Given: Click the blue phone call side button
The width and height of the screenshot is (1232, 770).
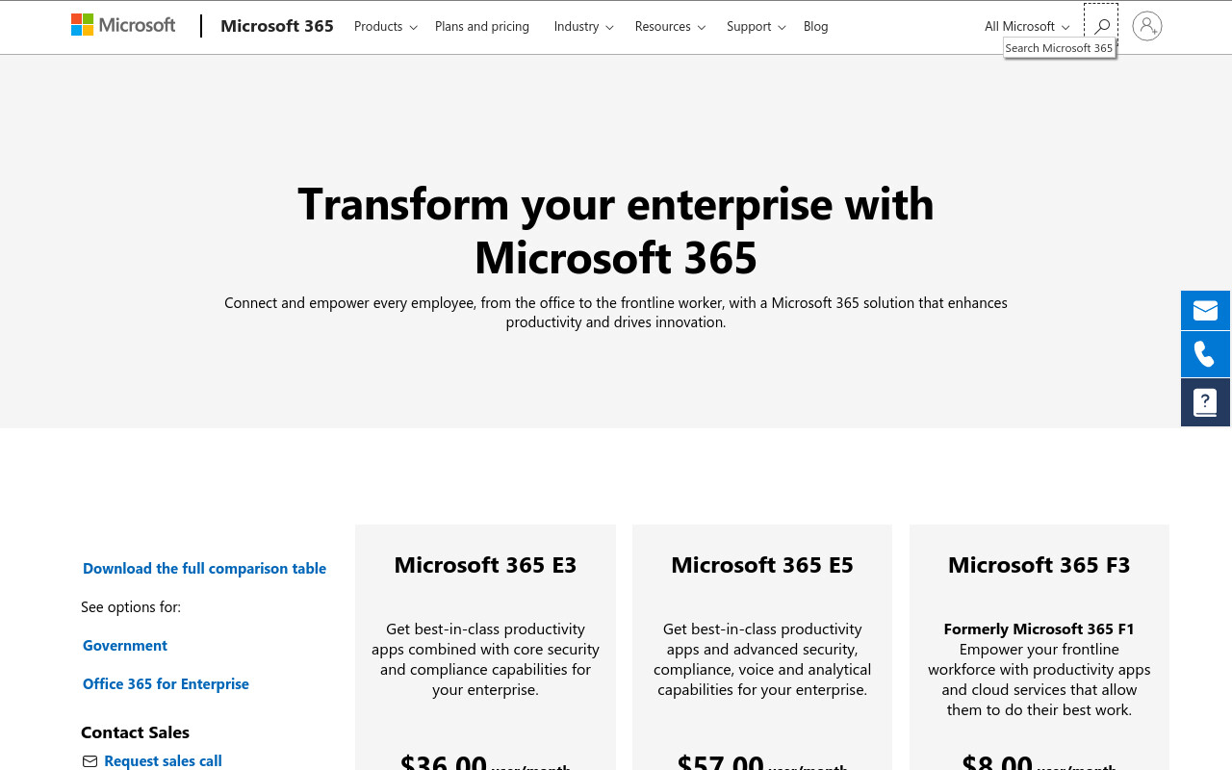Looking at the screenshot, I should pos(1205,354).
